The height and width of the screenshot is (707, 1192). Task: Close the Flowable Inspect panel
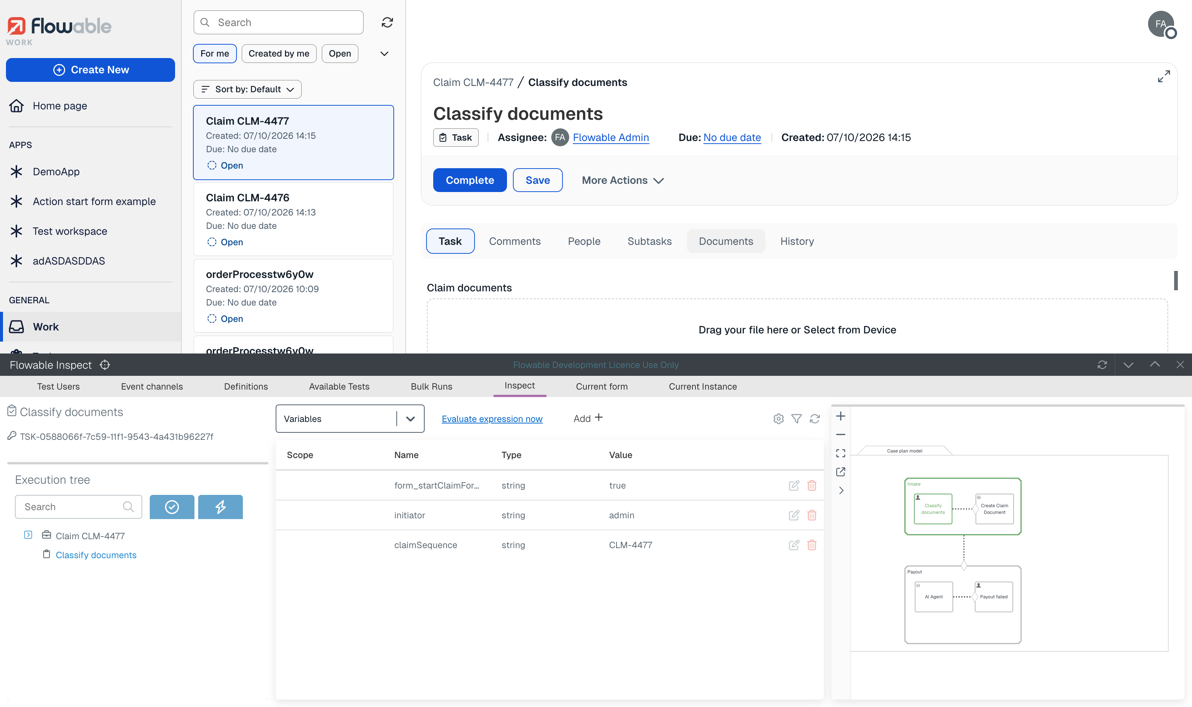click(x=1180, y=365)
